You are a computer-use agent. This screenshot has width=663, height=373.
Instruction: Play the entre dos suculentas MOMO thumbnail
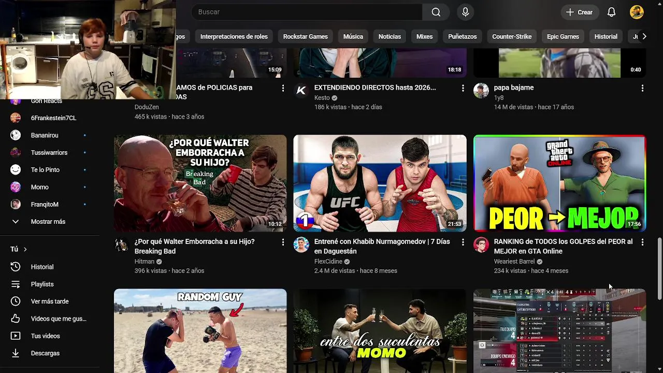[380, 331]
